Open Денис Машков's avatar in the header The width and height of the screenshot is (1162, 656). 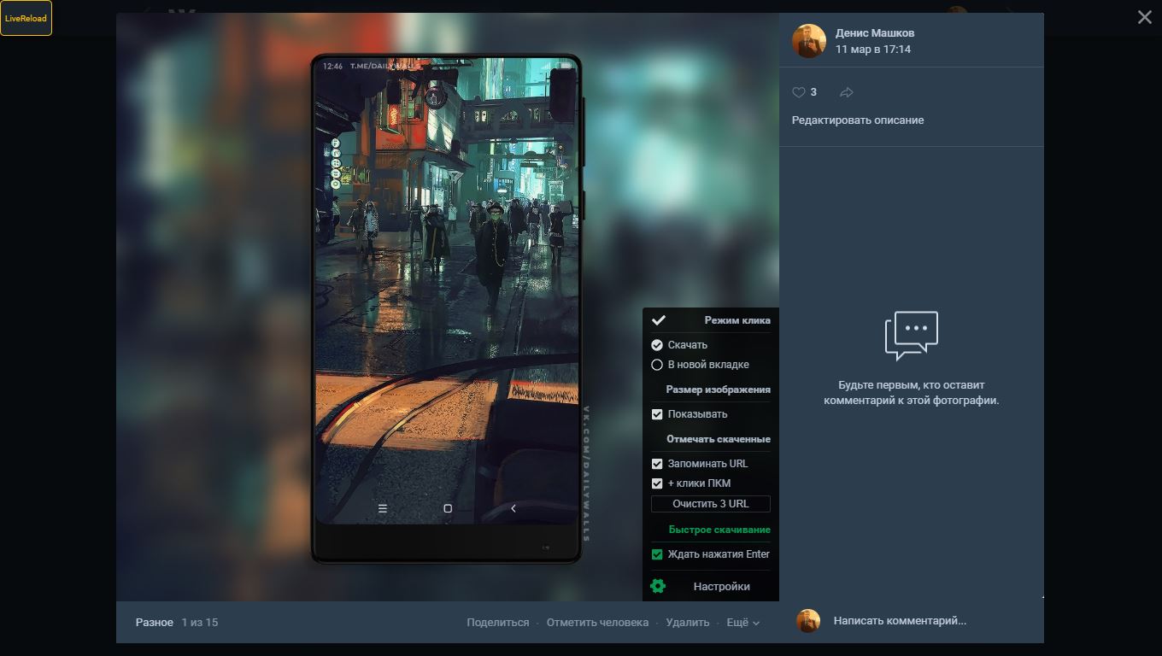[809, 41]
